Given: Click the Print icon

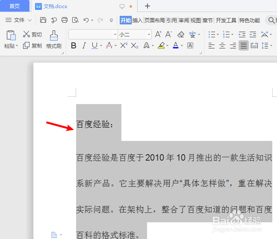Looking at the screenshot, I should coord(65,20).
